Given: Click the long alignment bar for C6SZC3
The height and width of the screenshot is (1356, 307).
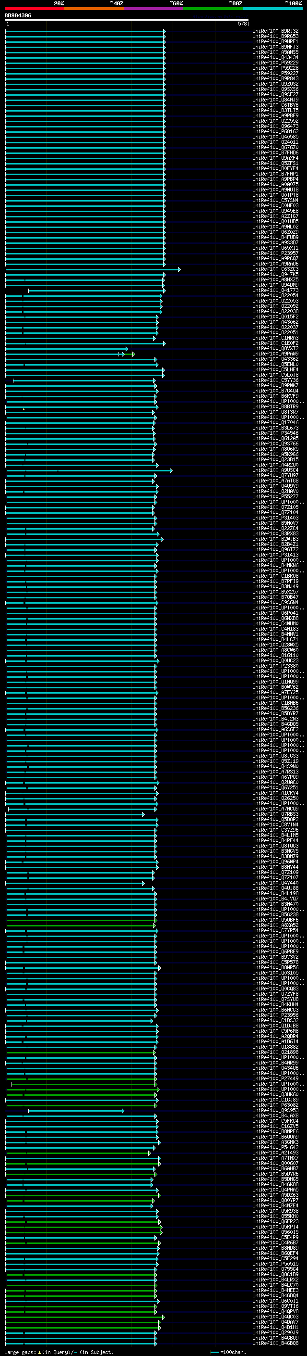Looking at the screenshot, I should (x=93, y=269).
